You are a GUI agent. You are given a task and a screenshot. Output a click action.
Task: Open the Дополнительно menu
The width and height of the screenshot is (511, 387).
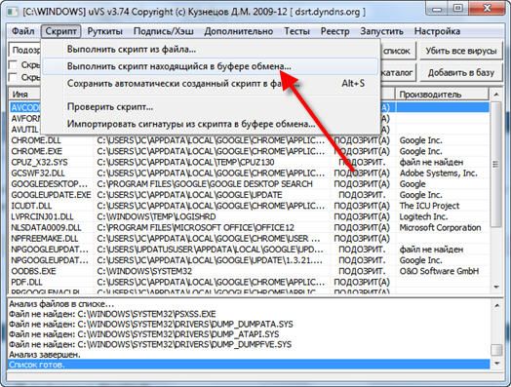click(x=239, y=31)
